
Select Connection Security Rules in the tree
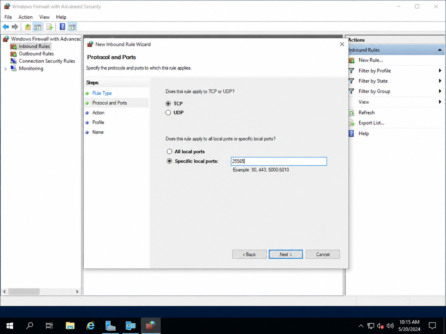point(47,61)
